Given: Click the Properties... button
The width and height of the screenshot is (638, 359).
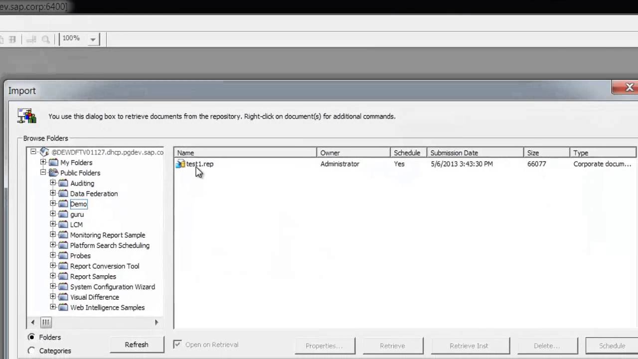Looking at the screenshot, I should [x=324, y=346].
